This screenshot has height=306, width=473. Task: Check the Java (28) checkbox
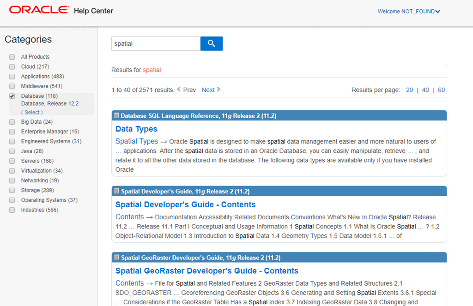click(x=12, y=151)
